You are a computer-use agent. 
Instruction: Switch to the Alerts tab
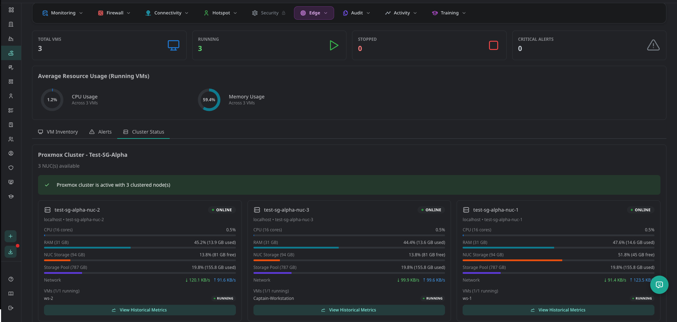100,132
